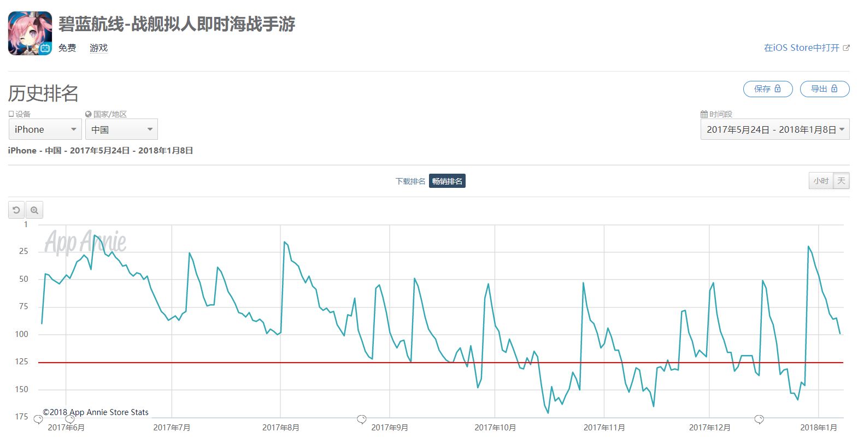Switch to daily view with 天
Viewport: 858px width, 438px height.
pyautogui.click(x=841, y=181)
